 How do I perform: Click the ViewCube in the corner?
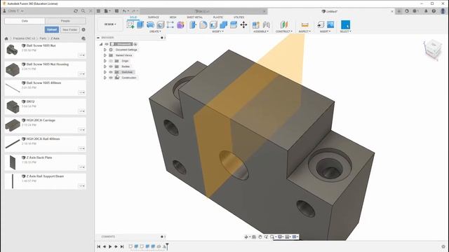tap(433, 50)
